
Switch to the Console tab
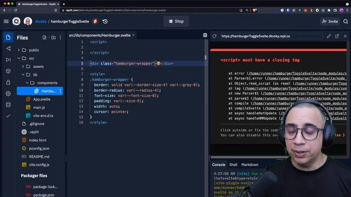[x=219, y=165]
